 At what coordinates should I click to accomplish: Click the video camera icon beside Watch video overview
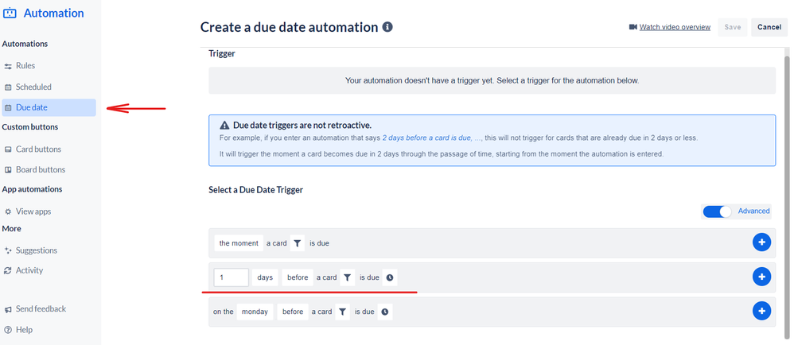click(632, 27)
